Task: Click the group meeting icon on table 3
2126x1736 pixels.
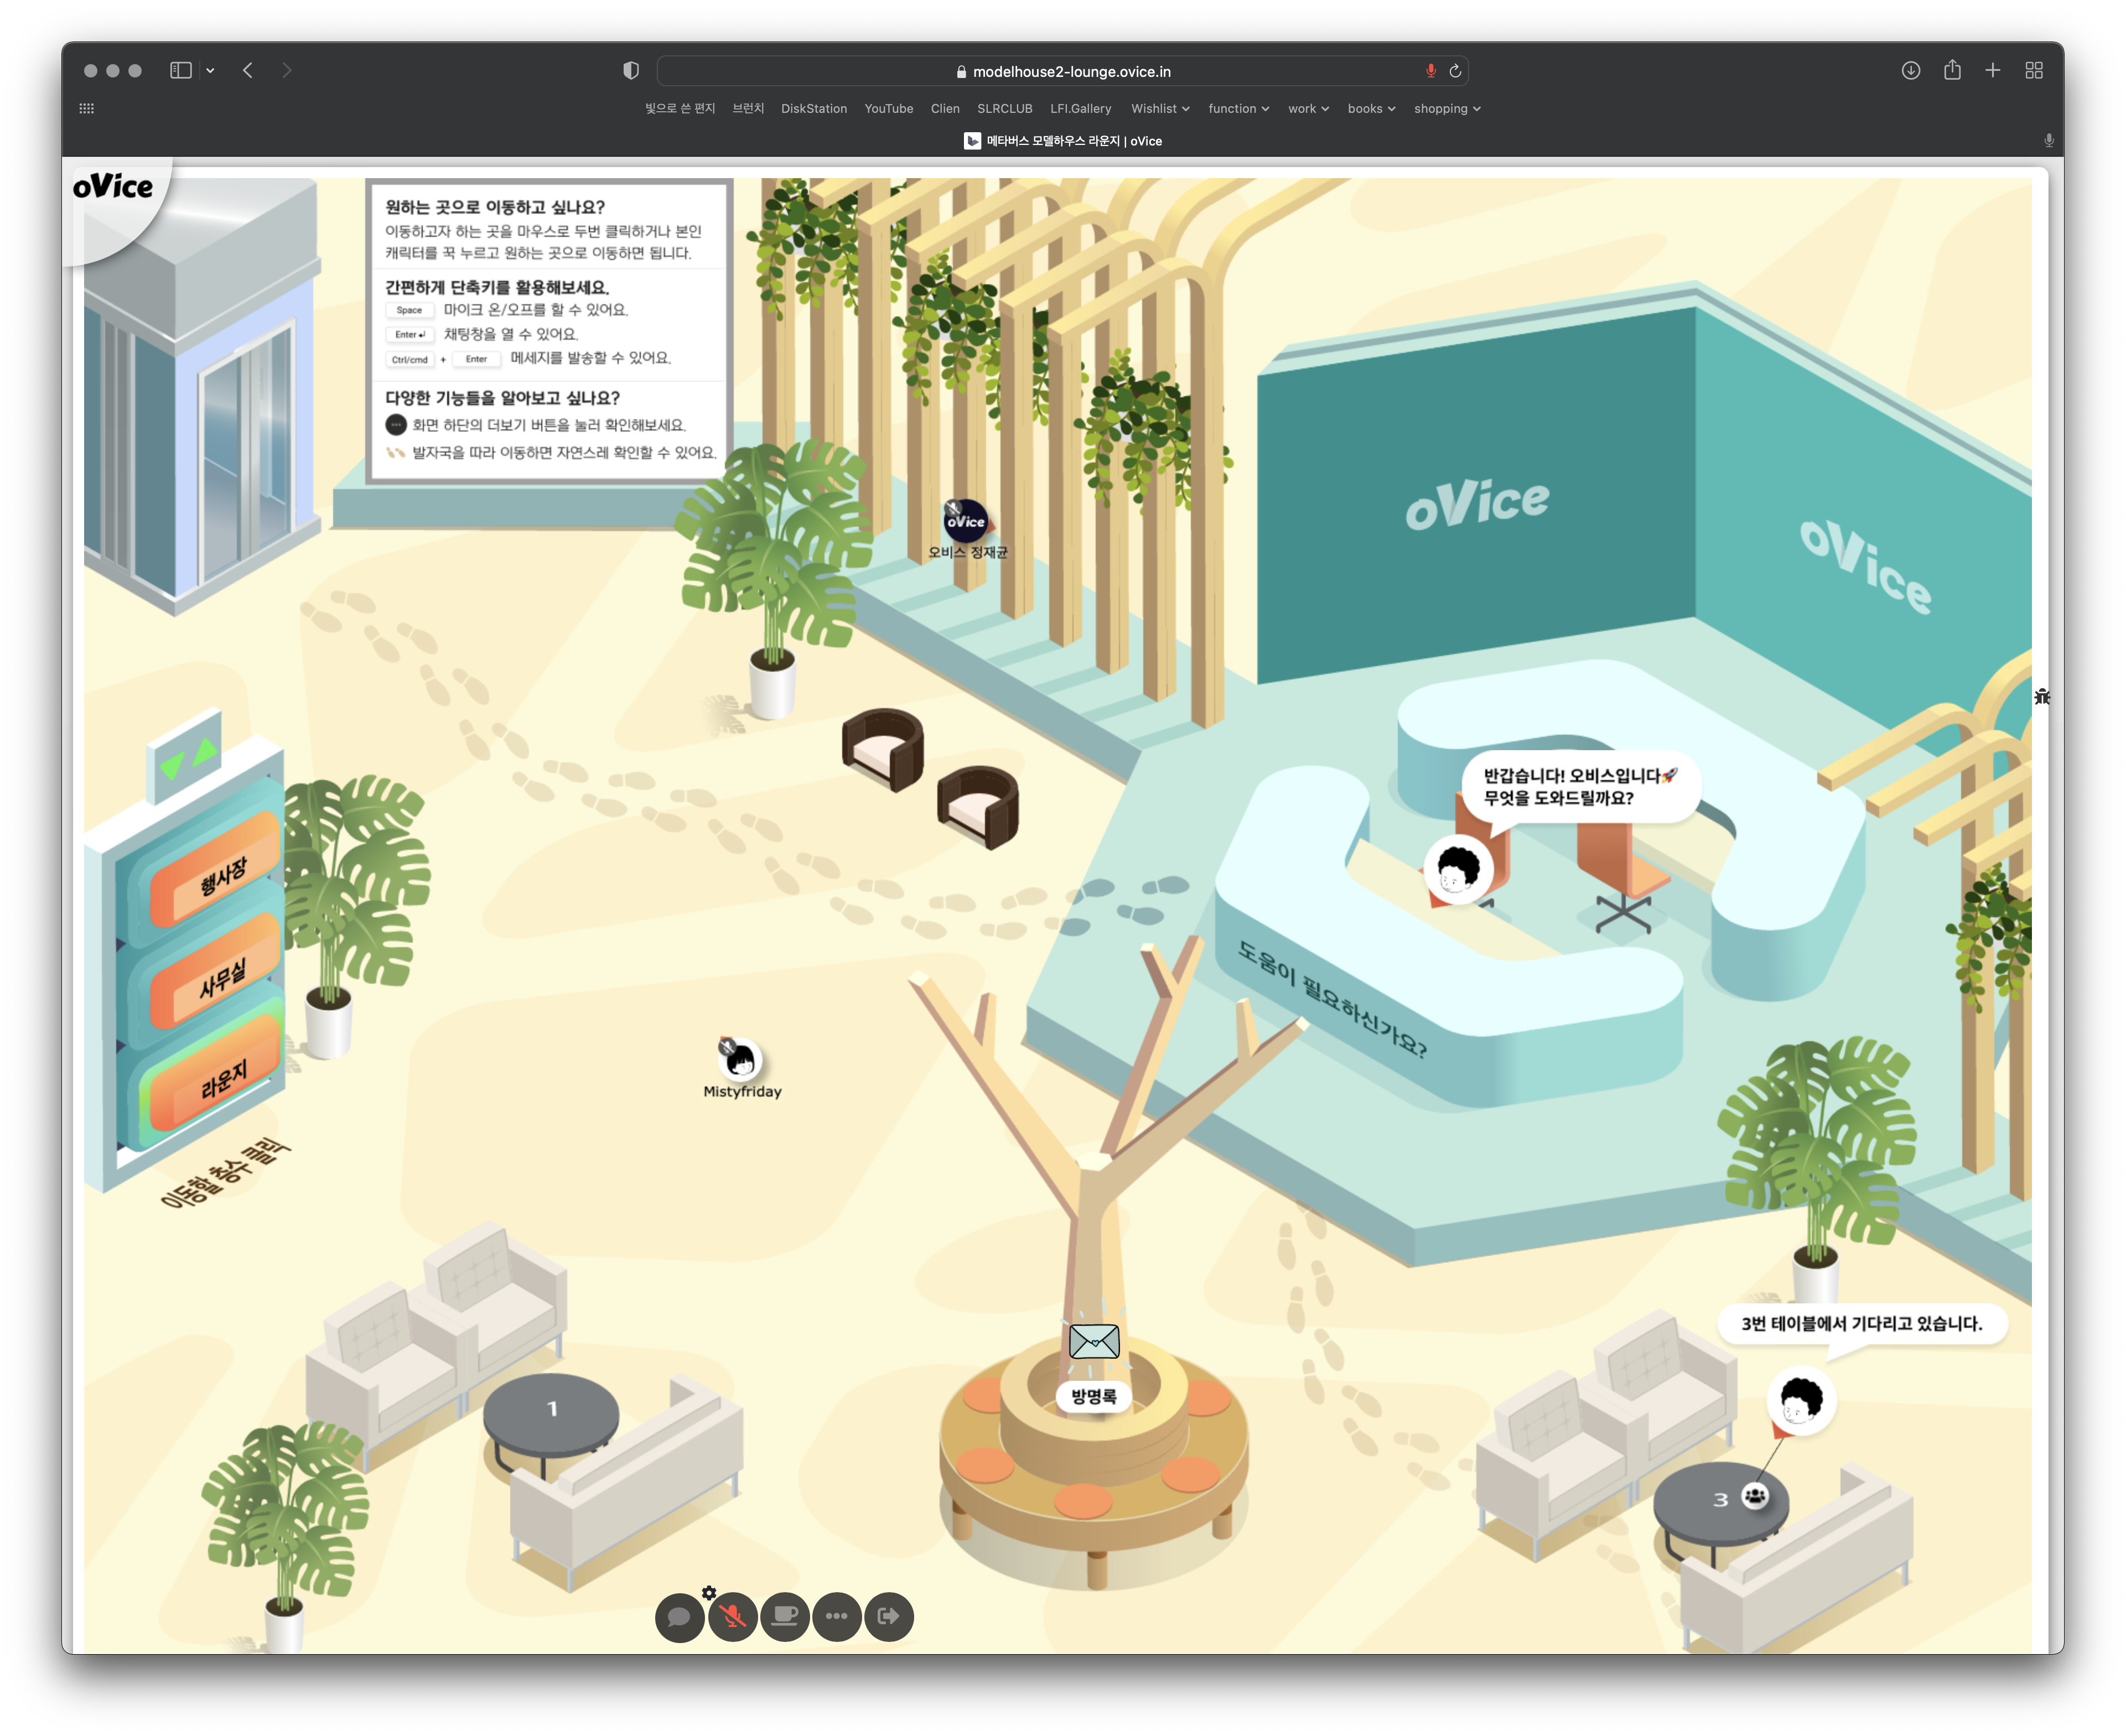Action: (x=1755, y=1496)
